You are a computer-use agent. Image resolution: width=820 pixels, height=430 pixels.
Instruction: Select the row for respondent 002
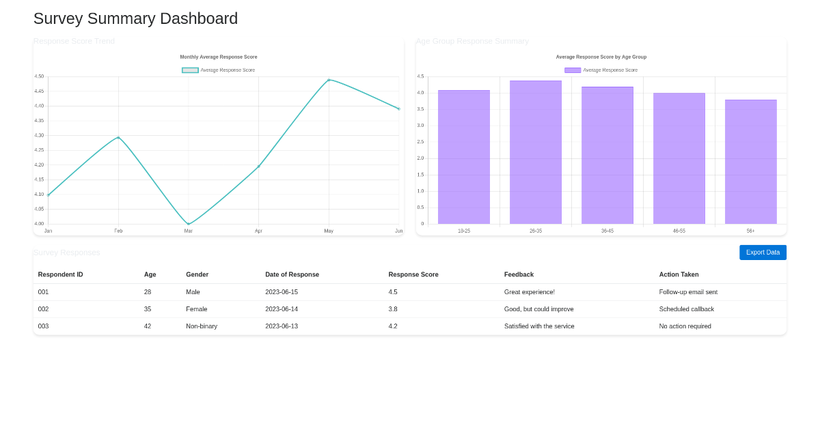(273, 309)
